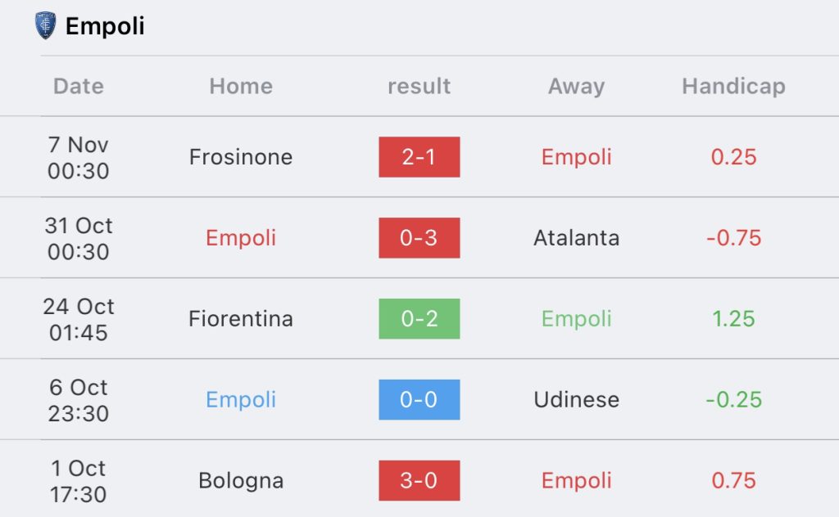
Task: Click the result column header
Action: [x=419, y=86]
